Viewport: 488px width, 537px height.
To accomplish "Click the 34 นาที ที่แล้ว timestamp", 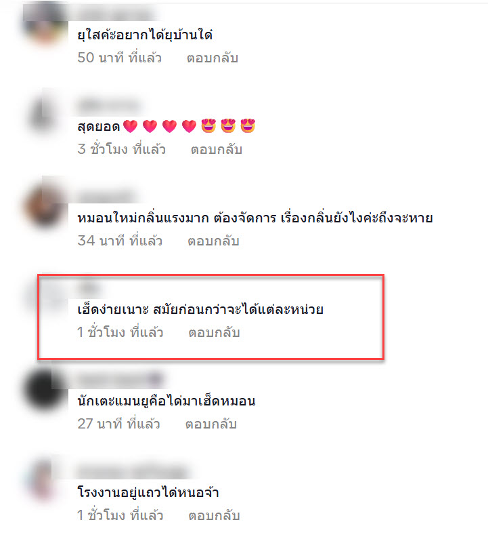I will 120,241.
